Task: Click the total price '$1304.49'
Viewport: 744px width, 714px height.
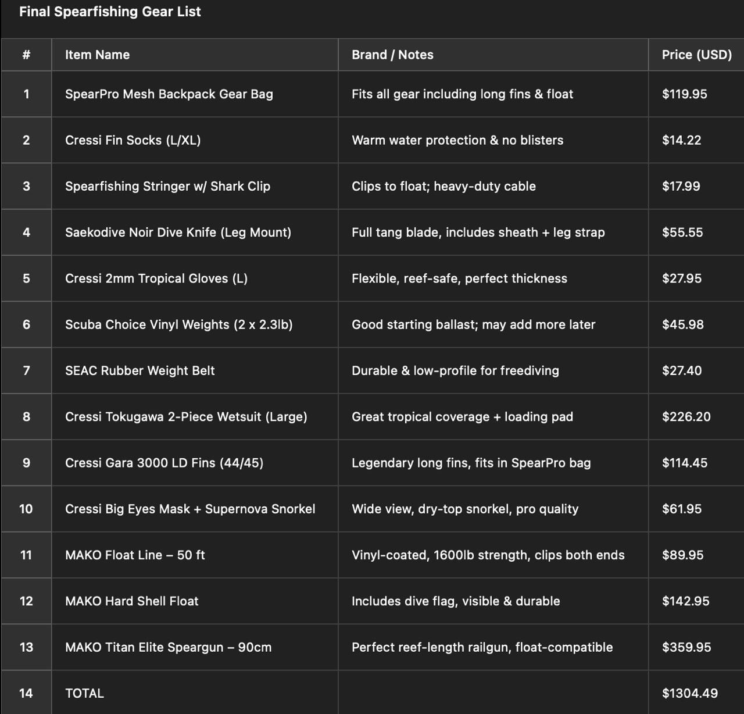Action: (x=690, y=694)
